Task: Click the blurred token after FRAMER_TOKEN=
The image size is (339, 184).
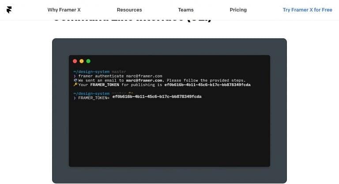Action: 157,96
